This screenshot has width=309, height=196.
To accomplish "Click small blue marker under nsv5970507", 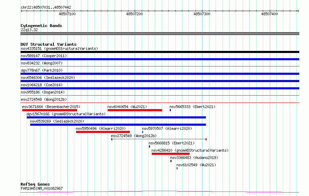I will click(143, 132).
